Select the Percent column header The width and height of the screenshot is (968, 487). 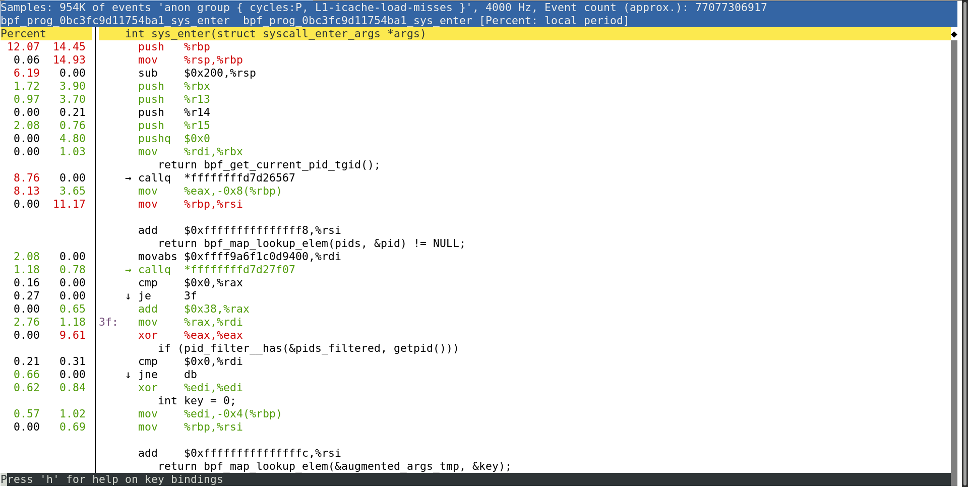(x=24, y=34)
